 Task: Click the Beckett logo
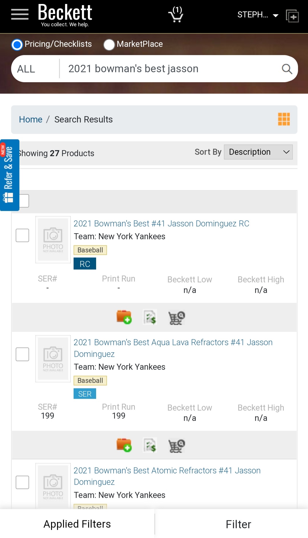click(65, 16)
